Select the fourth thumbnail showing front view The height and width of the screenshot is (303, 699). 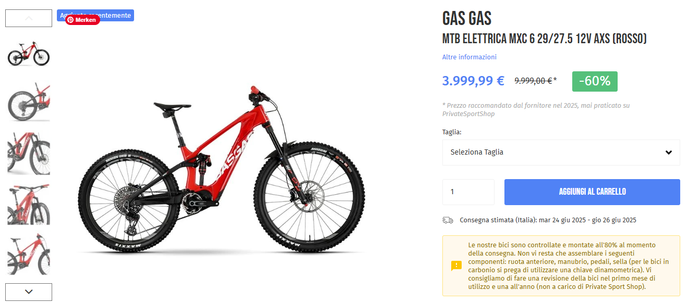click(x=29, y=204)
